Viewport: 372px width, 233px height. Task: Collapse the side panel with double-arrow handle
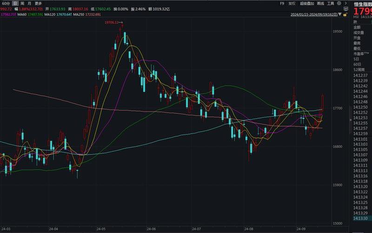click(x=351, y=120)
